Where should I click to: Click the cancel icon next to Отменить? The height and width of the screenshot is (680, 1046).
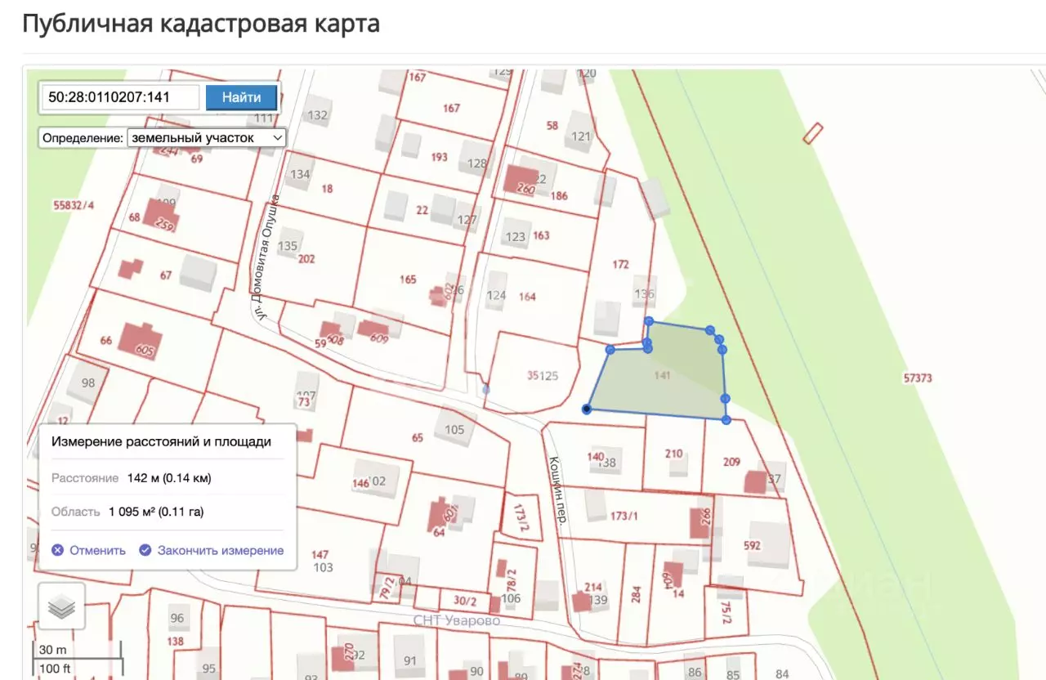(x=57, y=550)
